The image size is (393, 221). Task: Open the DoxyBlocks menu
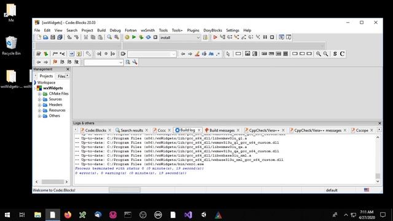(212, 30)
